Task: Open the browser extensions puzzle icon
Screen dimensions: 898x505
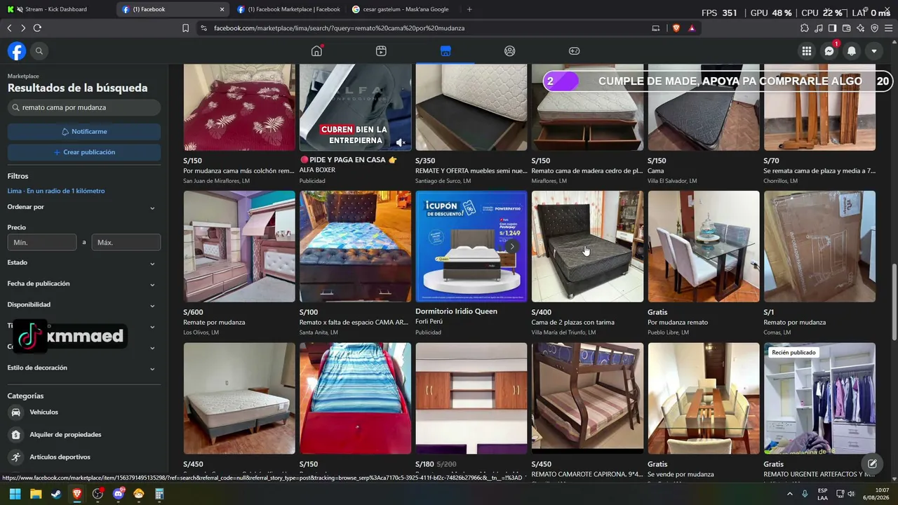Action: point(805,28)
